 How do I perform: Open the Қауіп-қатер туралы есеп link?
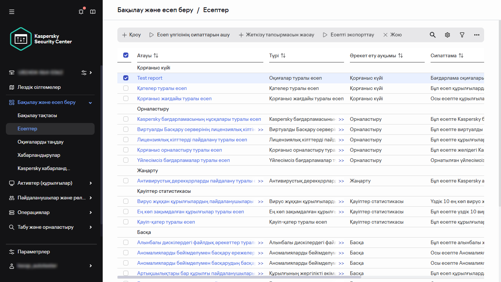pos(166,222)
